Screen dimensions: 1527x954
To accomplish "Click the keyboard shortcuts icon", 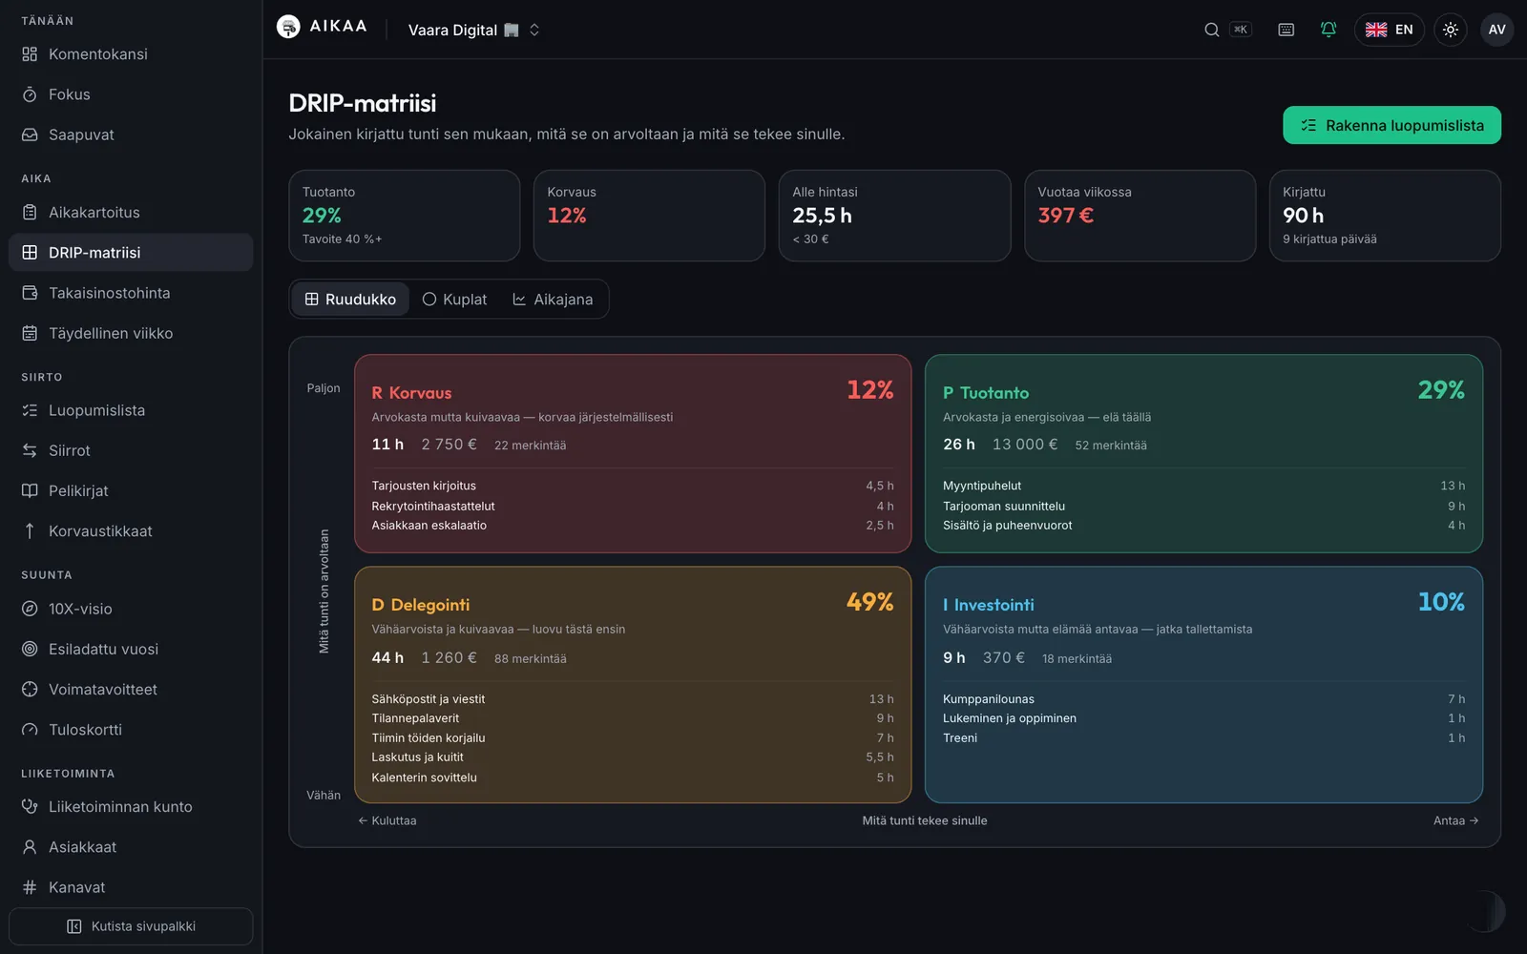I will (1286, 30).
